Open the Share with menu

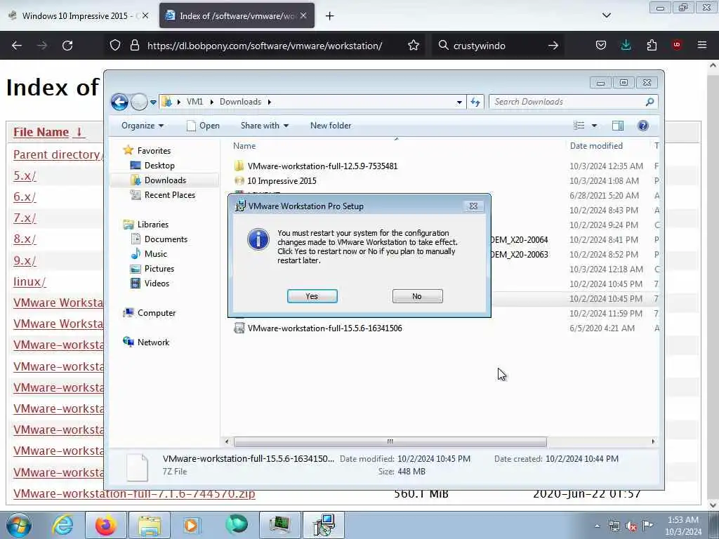(265, 126)
